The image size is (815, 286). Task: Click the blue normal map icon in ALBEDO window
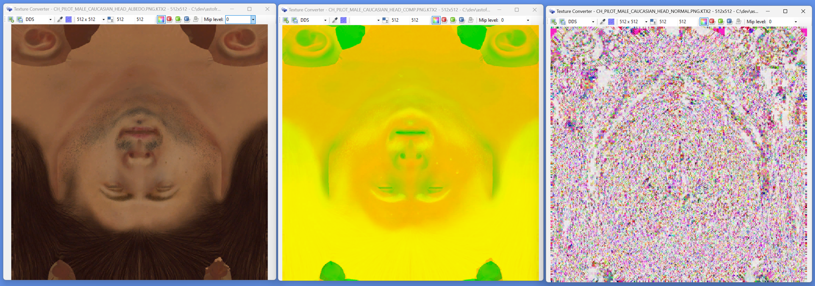click(68, 19)
